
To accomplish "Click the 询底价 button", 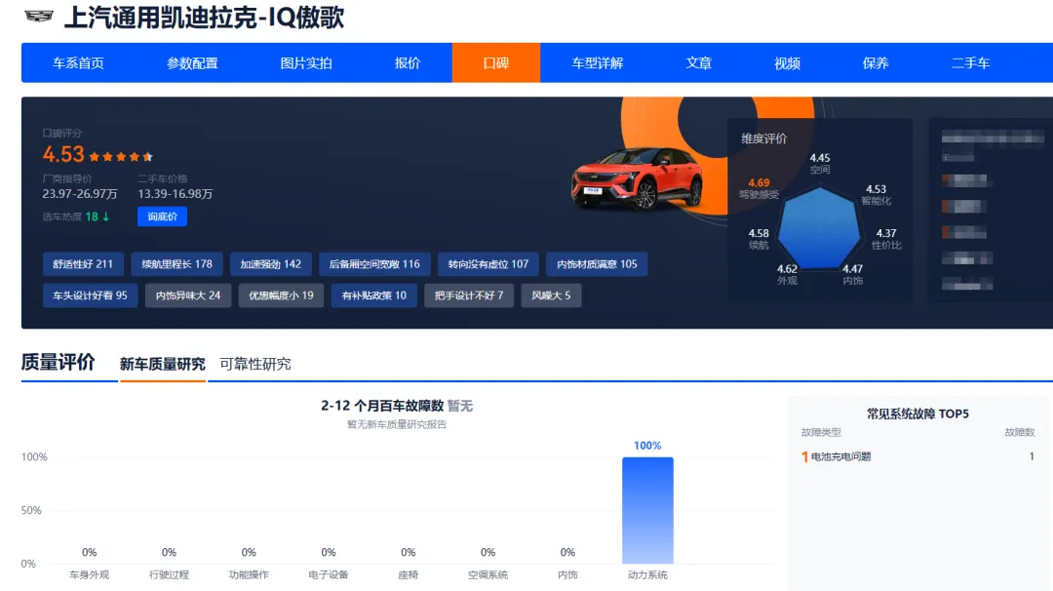I will point(163,217).
